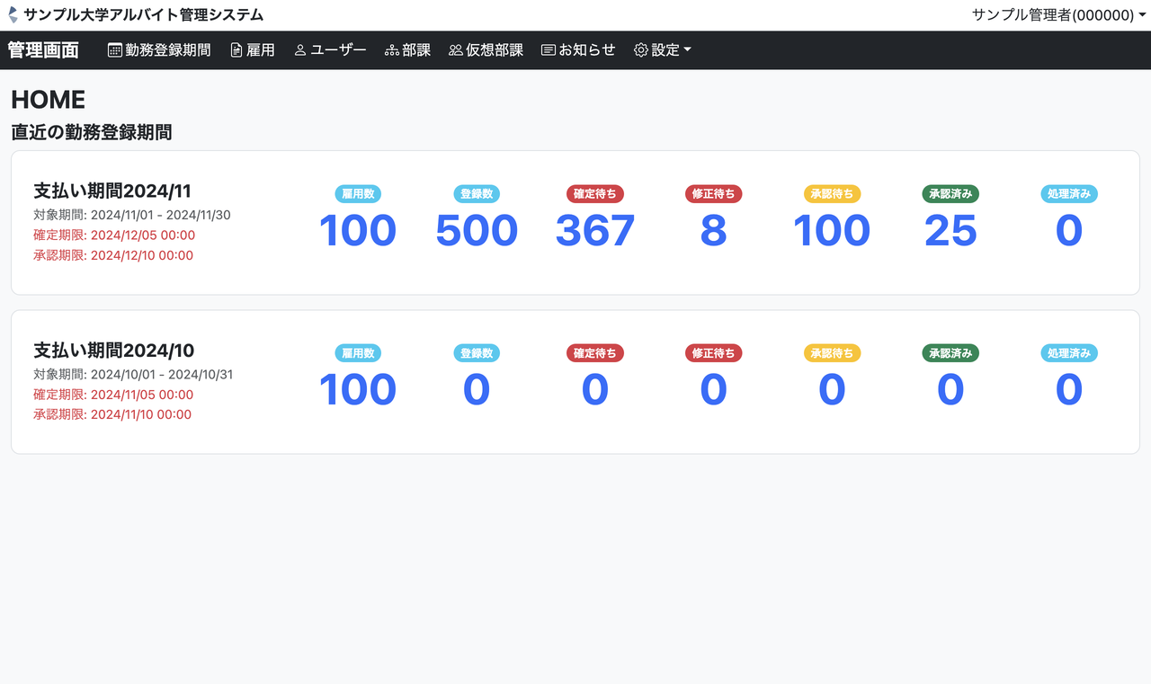Click 100 under 雇用数 for 2024/11
The height and width of the screenshot is (684, 1151).
pos(358,231)
